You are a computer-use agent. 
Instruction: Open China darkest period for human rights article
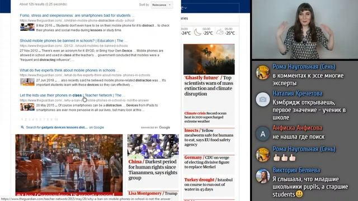tap(153, 170)
